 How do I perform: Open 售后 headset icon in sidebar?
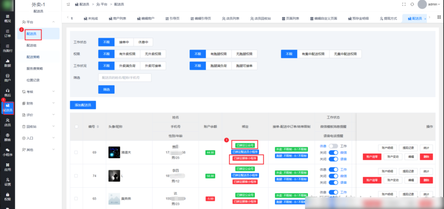[x=8, y=93]
